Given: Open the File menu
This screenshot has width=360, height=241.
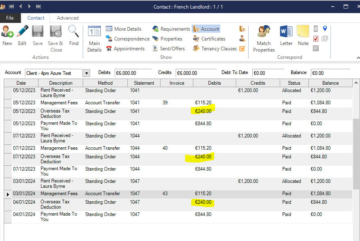Looking at the screenshot, I should click(10, 18).
